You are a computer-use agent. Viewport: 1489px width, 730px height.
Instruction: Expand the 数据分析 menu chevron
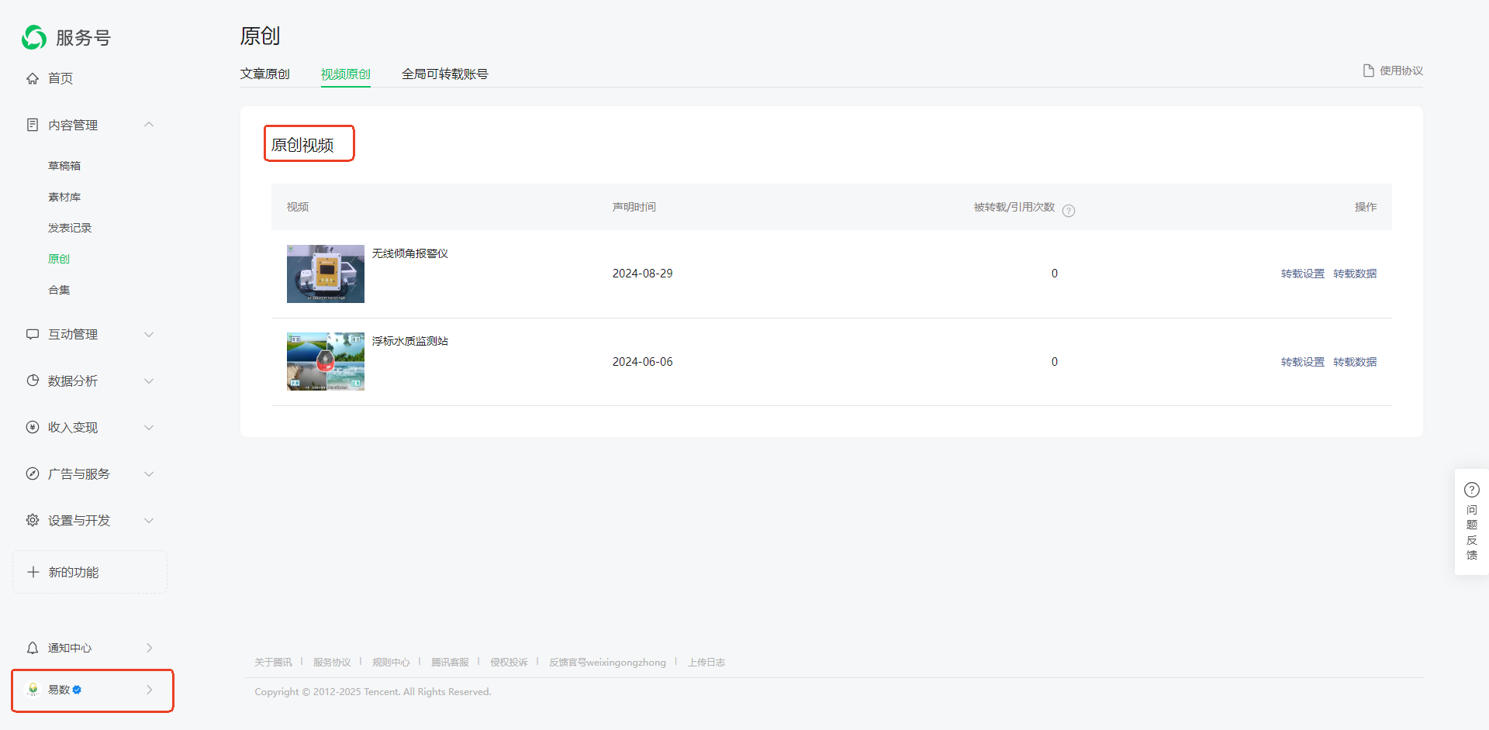pos(149,380)
